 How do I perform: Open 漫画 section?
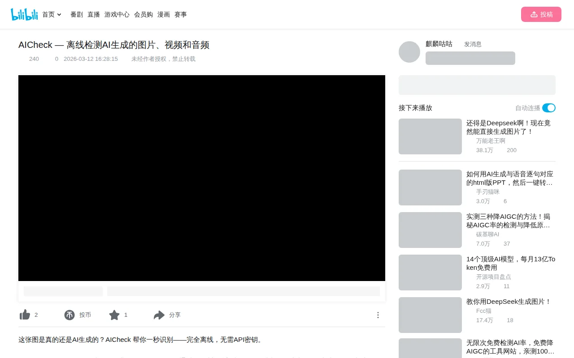coord(164,14)
